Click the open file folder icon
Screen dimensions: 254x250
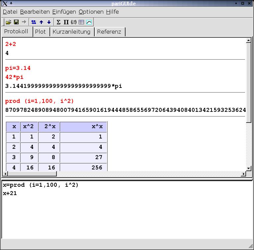coord(9,22)
